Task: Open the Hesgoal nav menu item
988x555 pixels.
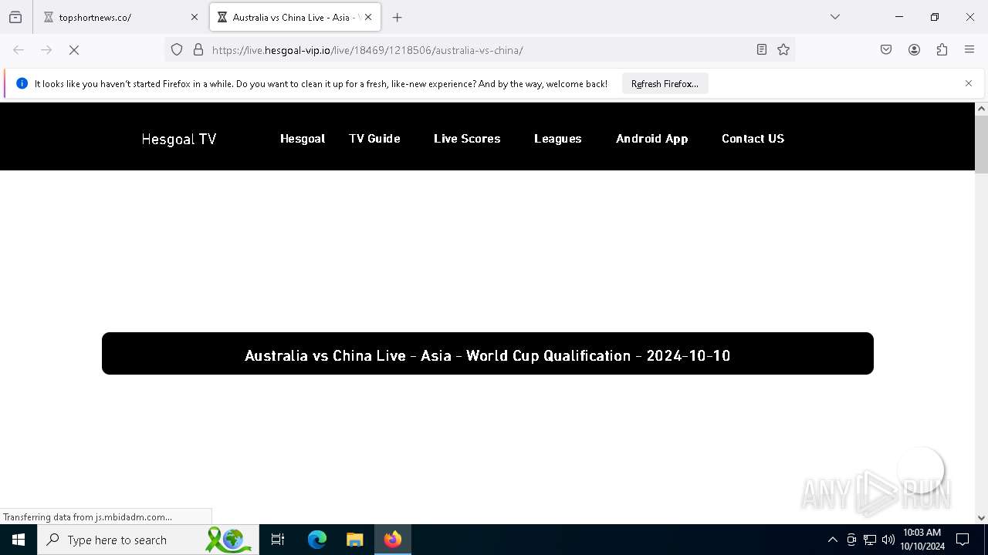Action: (303, 139)
